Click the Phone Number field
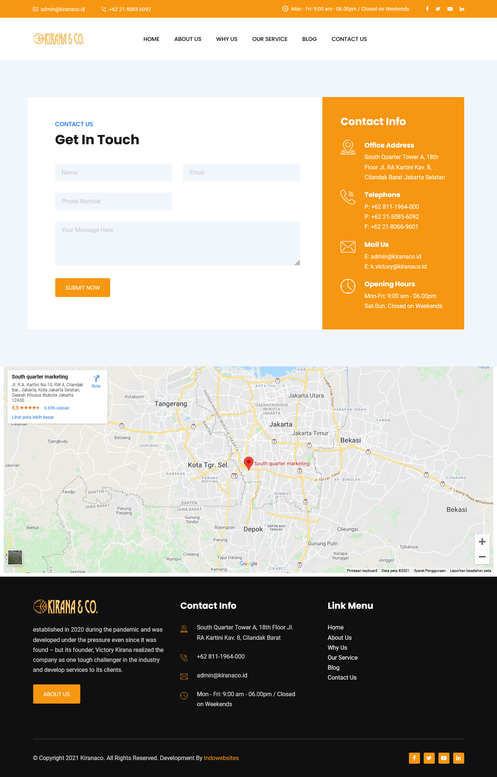Viewport: 497px width, 777px height. click(x=113, y=201)
